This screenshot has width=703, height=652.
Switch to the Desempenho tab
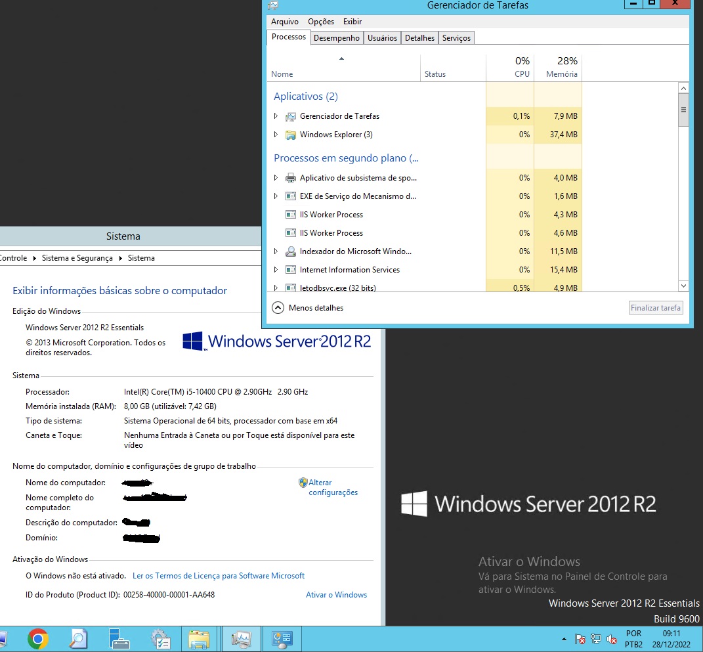click(x=337, y=38)
